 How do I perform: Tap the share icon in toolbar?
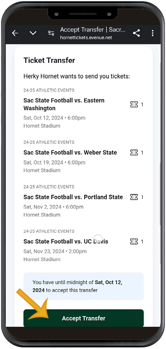(136, 33)
